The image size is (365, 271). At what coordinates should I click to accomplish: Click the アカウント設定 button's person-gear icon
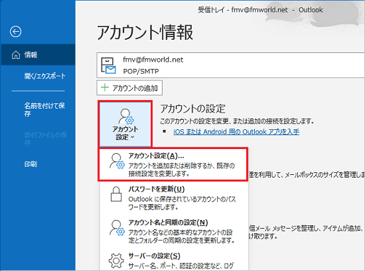tap(126, 116)
